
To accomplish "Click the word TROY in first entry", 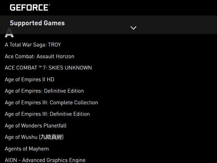I will (x=54, y=45).
